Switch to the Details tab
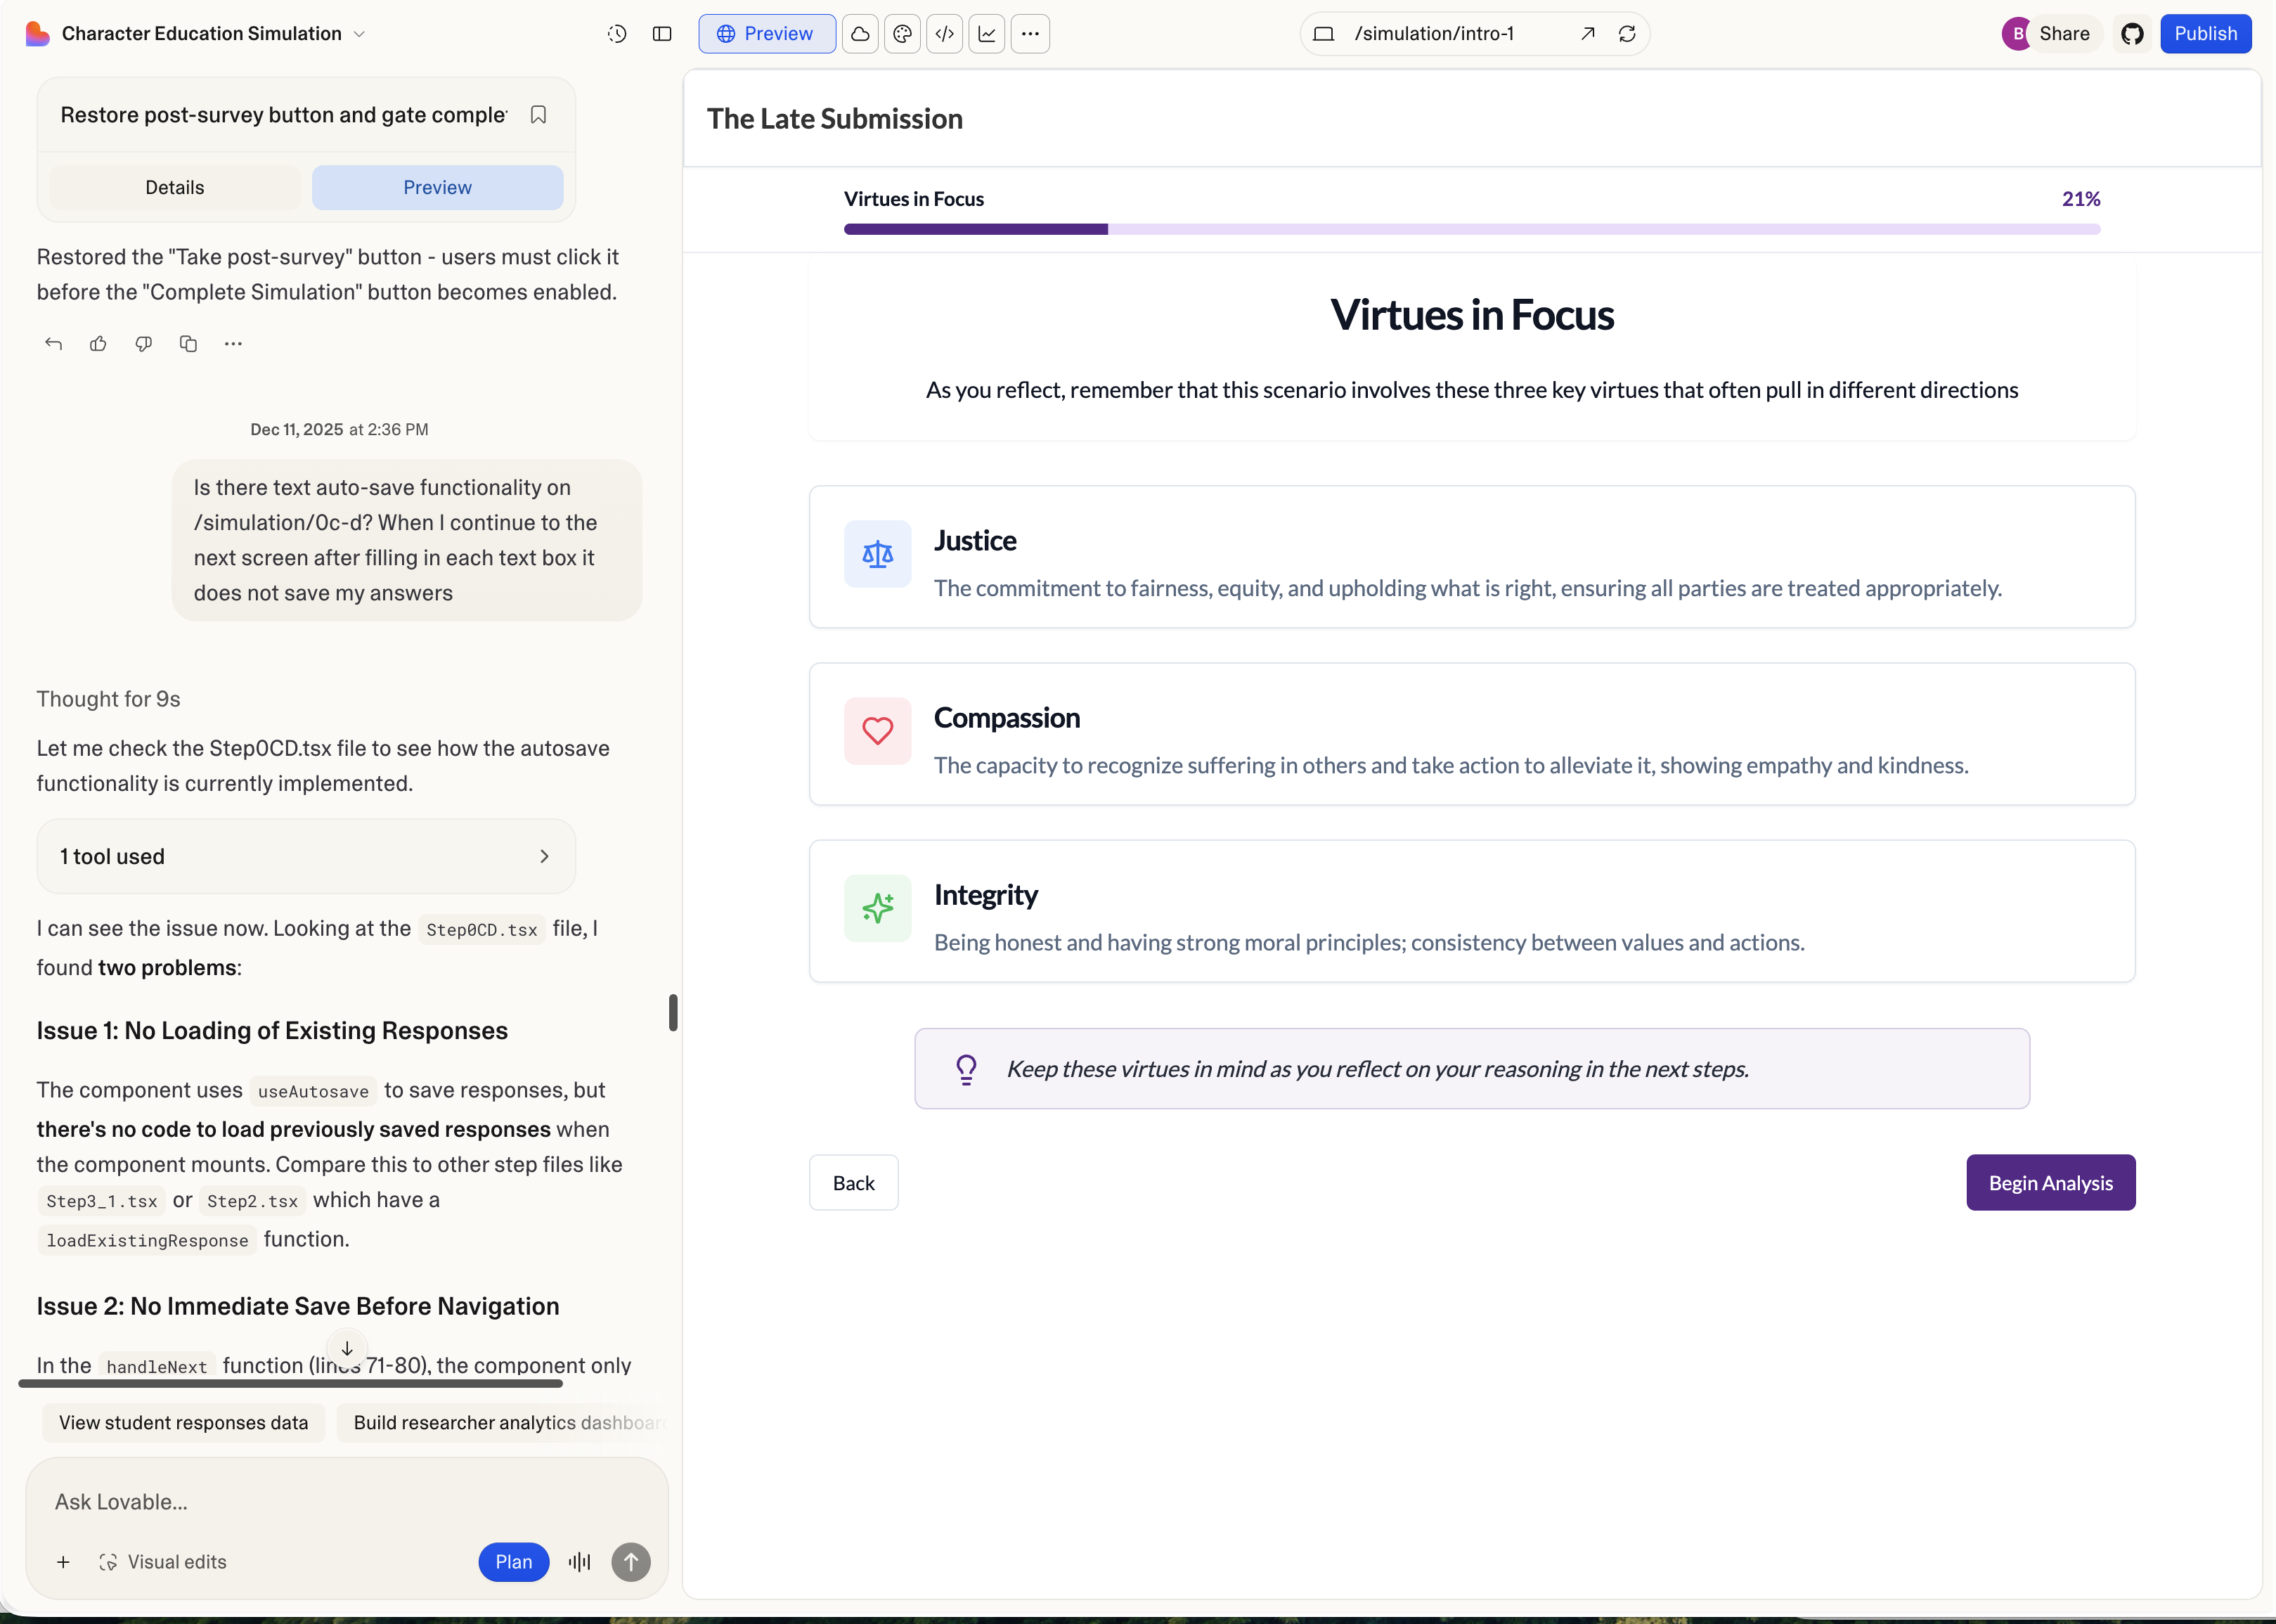Screen dimensions: 2276x1624 174,188
